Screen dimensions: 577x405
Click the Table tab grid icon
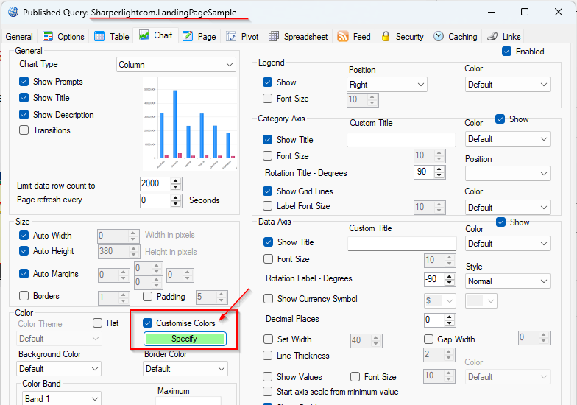[x=99, y=37]
